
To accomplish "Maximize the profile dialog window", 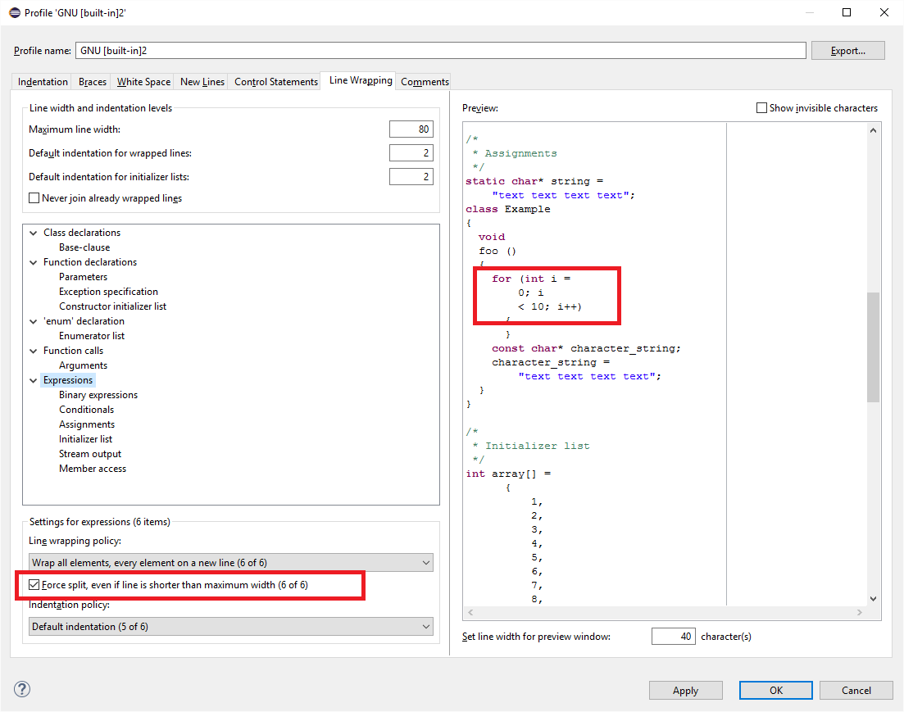I will pos(847,12).
